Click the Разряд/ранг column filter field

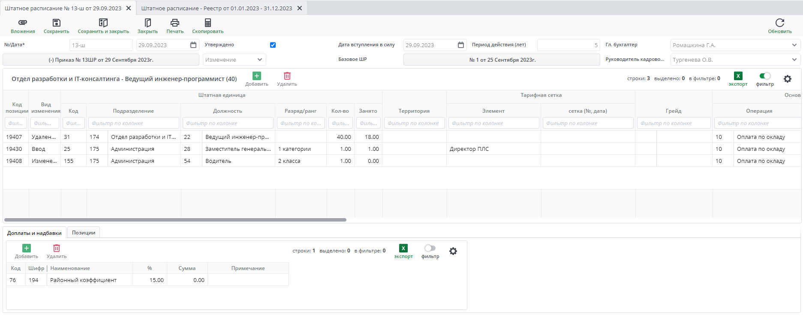(x=301, y=123)
